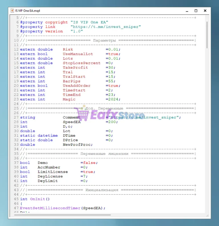Click the TimeEnd variable name
The width and height of the screenshot is (219, 226).
click(x=72, y=95)
